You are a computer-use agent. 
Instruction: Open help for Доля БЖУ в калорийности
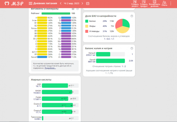coord(132,16)
